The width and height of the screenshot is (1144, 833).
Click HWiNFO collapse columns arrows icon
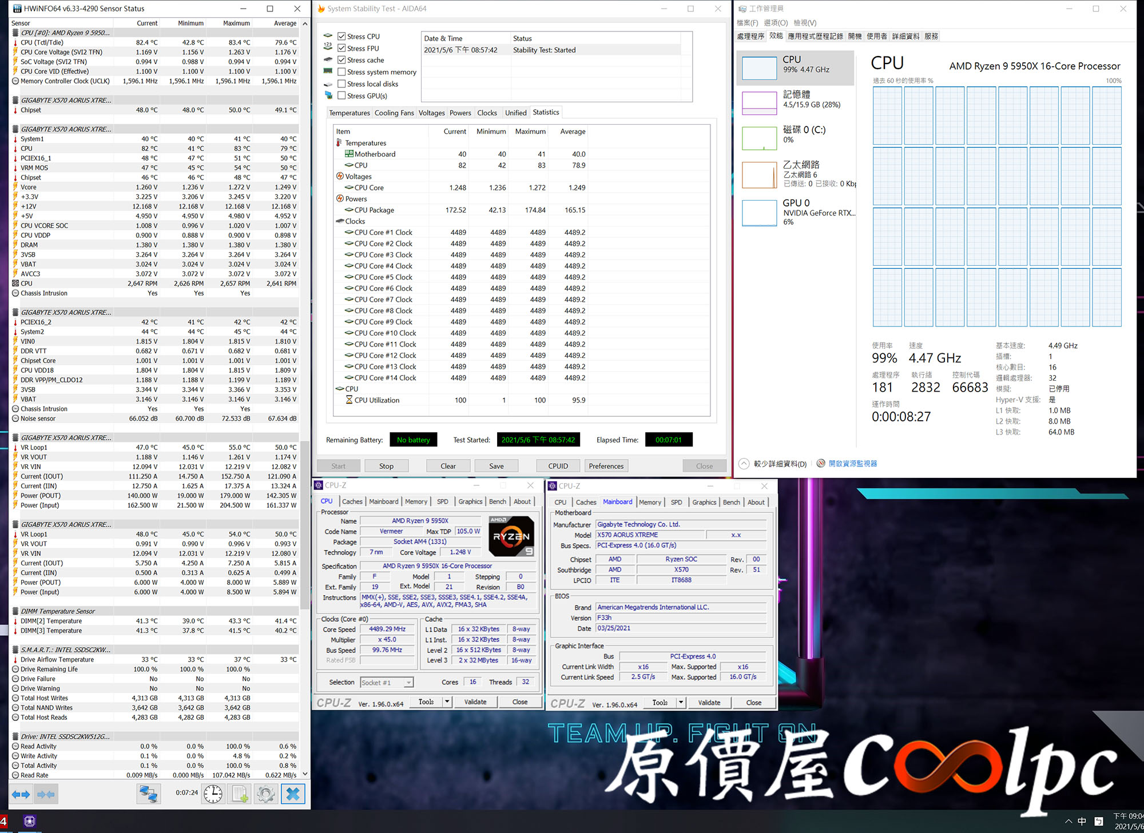tap(46, 794)
